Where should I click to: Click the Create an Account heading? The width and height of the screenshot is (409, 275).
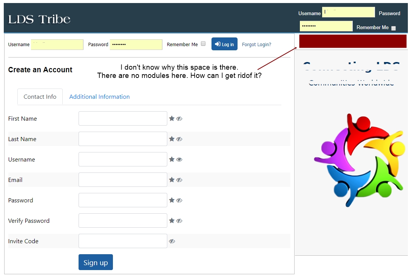[40, 70]
